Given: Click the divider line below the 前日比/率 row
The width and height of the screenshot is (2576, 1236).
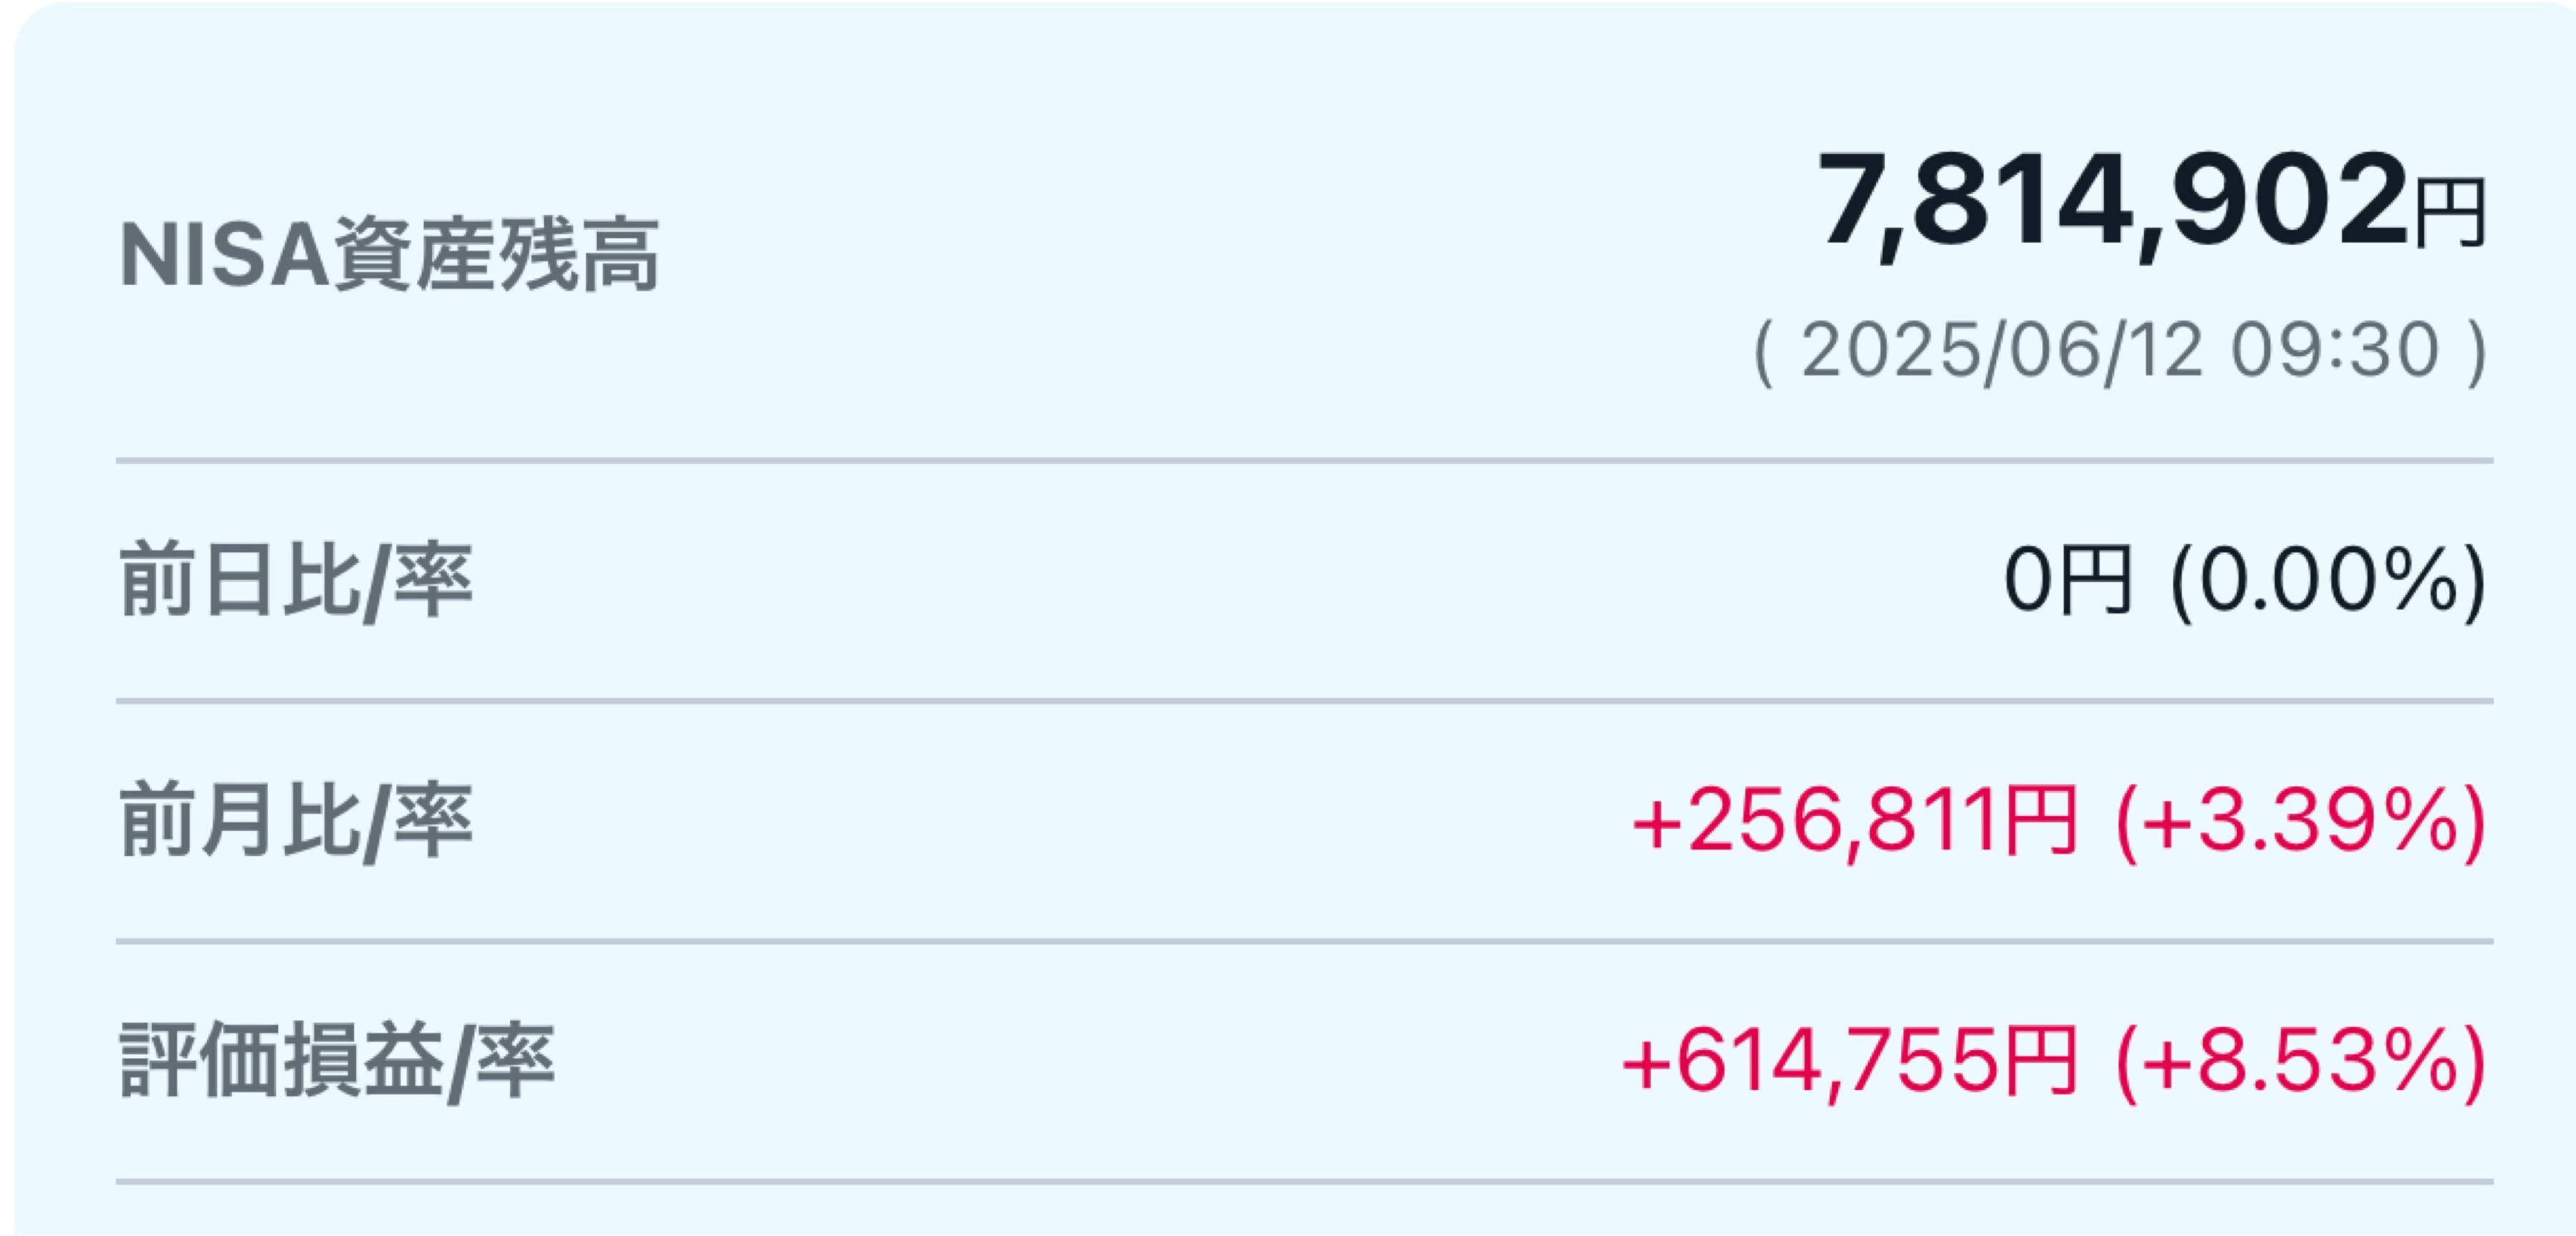Looking at the screenshot, I should tap(1304, 701).
